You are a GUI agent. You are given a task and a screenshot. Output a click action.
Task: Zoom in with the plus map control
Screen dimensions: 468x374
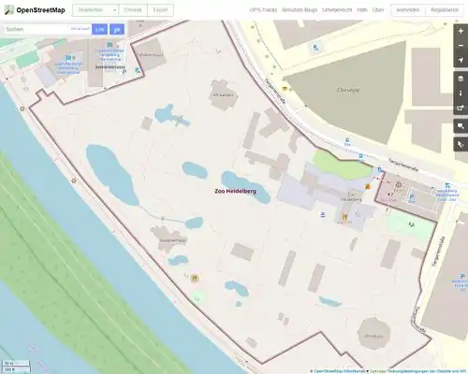[461, 31]
